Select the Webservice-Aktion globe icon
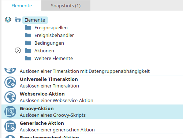183x138 pixels. click(10, 97)
